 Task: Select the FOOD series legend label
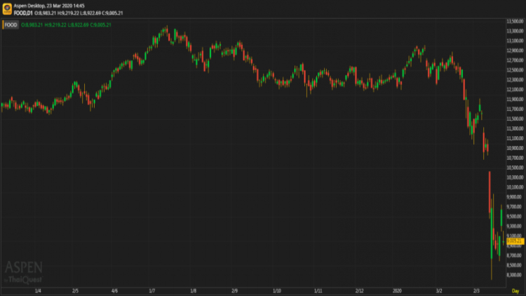(x=11, y=25)
